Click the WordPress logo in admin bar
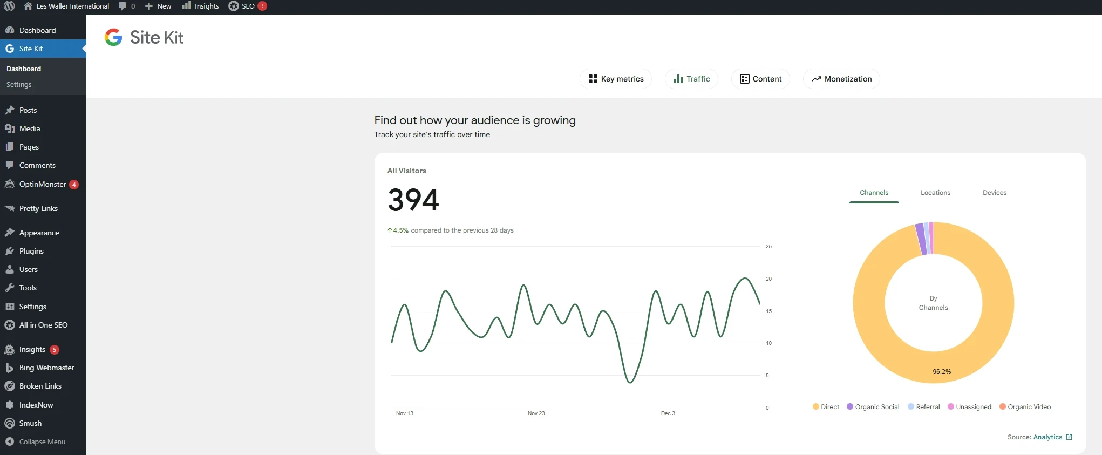 click(x=9, y=6)
